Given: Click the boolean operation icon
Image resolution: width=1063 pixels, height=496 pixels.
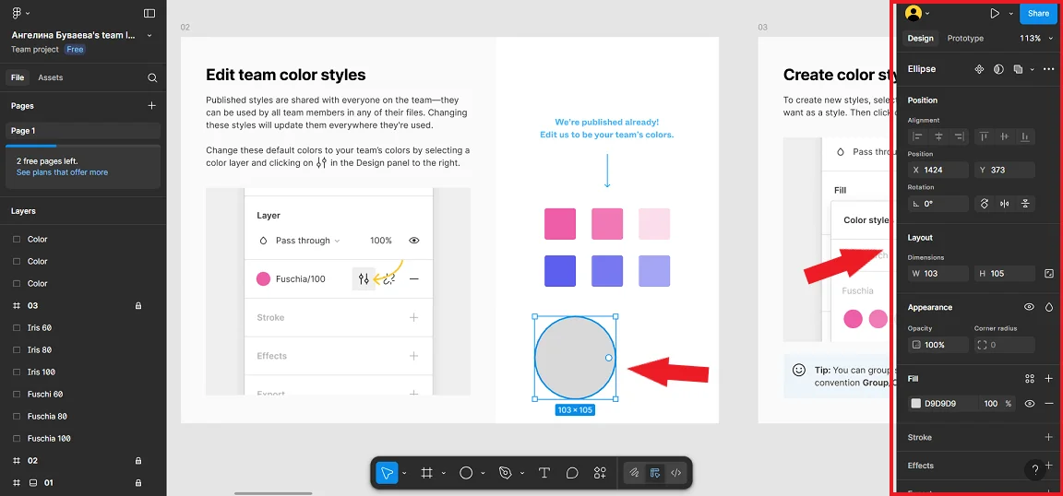Looking at the screenshot, I should [1019, 69].
